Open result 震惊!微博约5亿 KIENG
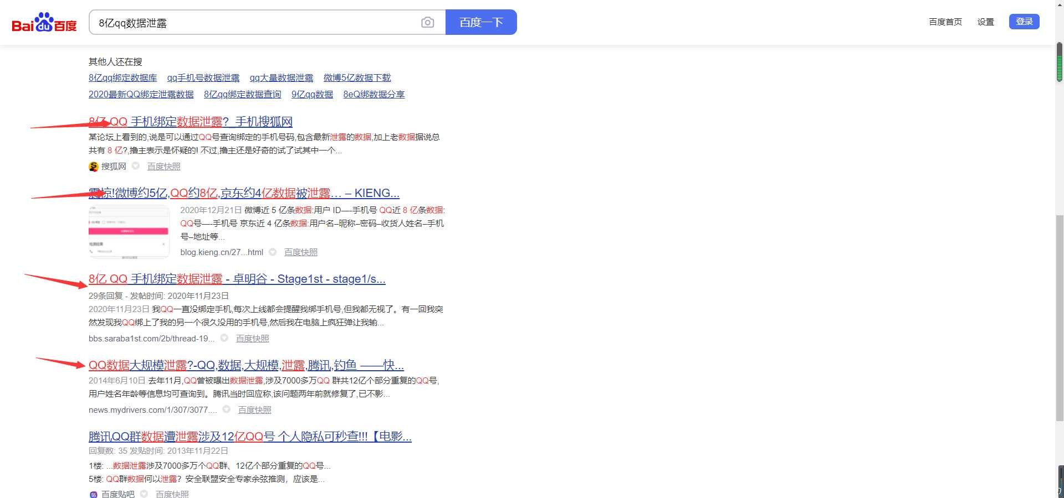The image size is (1064, 498). click(x=244, y=193)
